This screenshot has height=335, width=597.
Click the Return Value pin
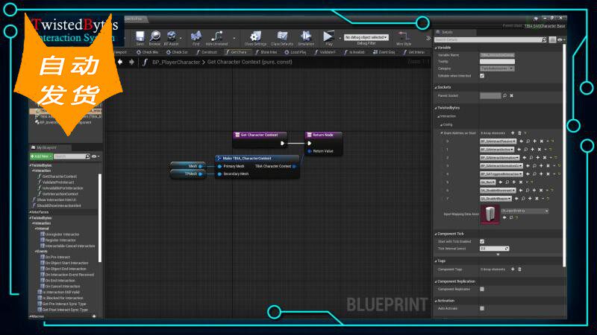click(310, 151)
